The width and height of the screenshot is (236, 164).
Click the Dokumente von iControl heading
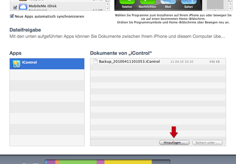coord(121,53)
